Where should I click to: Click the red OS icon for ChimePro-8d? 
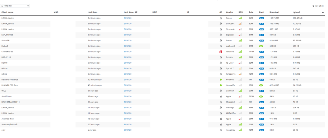click(x=221, y=51)
